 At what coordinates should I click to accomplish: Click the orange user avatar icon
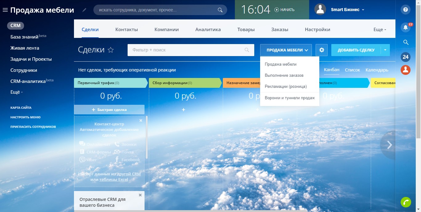(406, 70)
